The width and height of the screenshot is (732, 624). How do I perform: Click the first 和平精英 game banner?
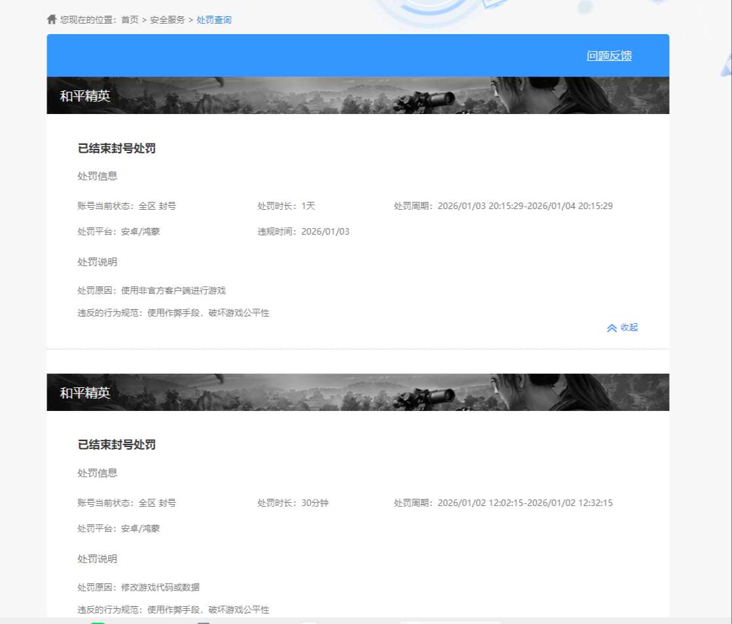tap(358, 95)
